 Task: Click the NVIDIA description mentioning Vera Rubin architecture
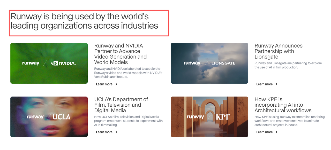click(128, 73)
